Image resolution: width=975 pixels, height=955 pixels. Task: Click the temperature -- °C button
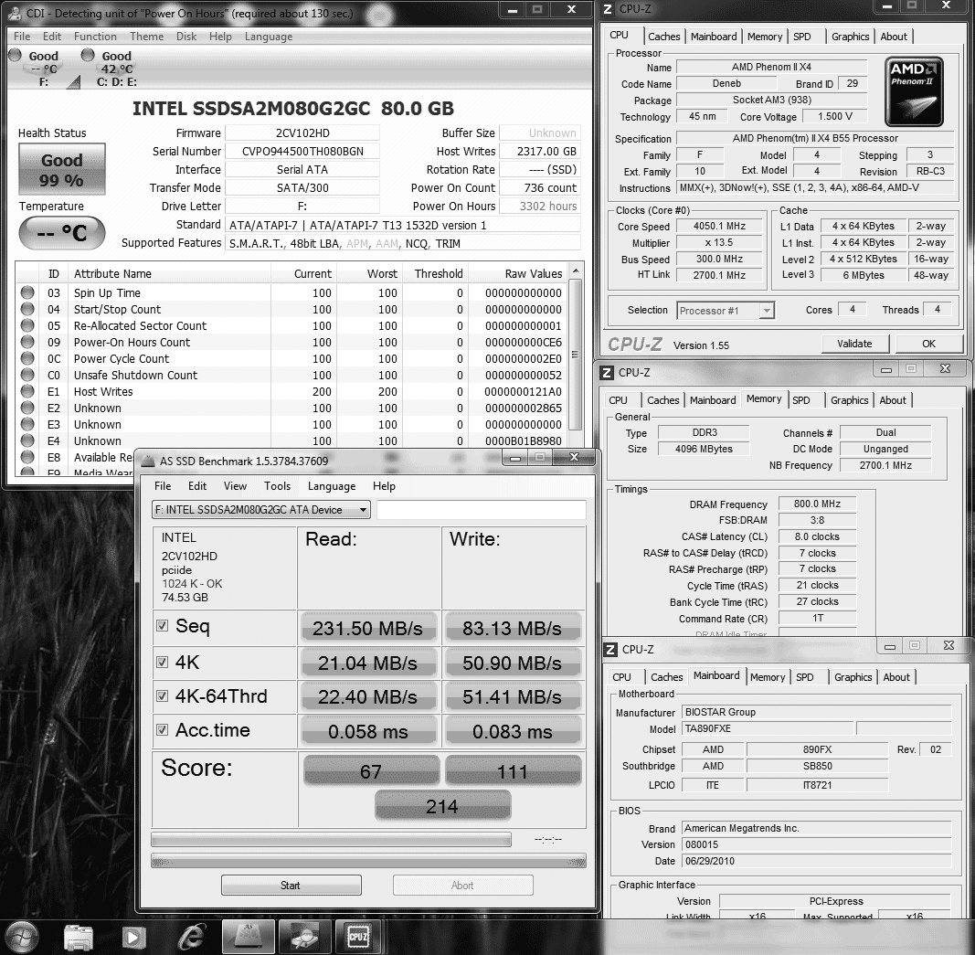point(61,233)
